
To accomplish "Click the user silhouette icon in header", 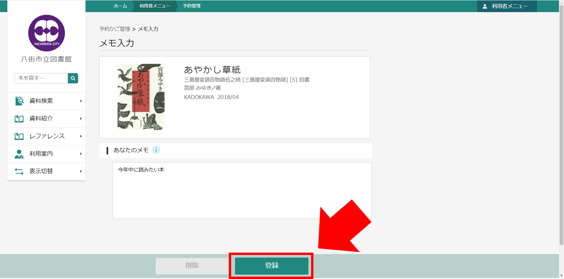I will coord(485,6).
